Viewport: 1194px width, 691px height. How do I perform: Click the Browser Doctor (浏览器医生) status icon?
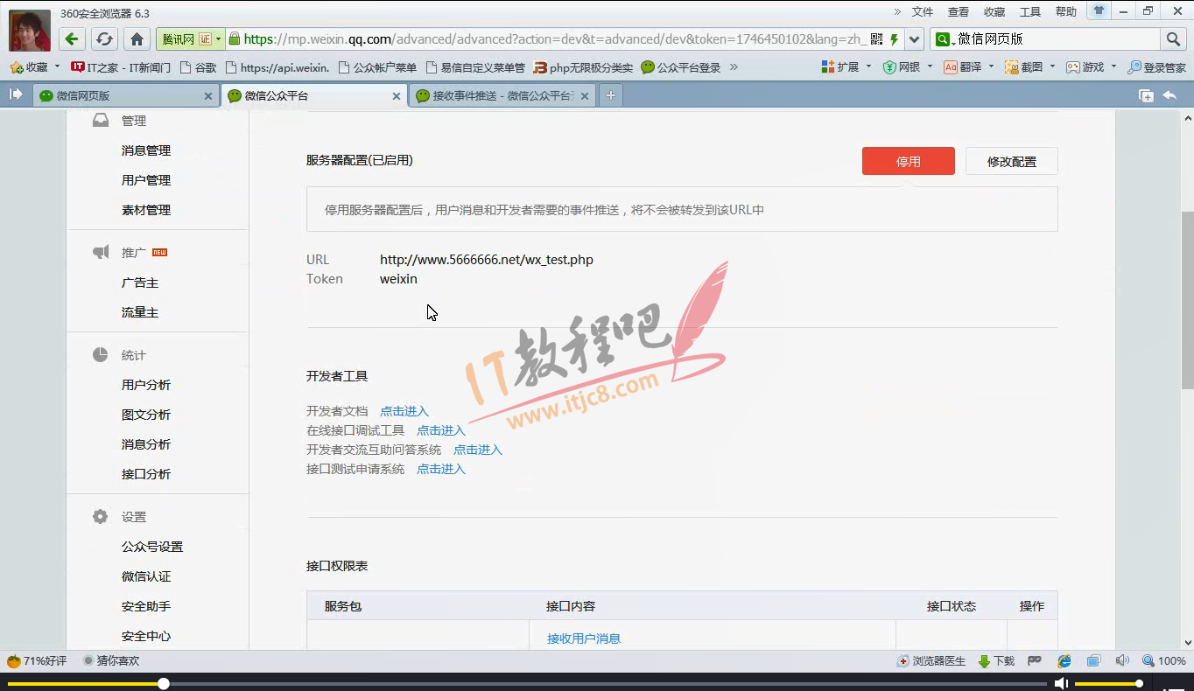[x=933, y=661]
